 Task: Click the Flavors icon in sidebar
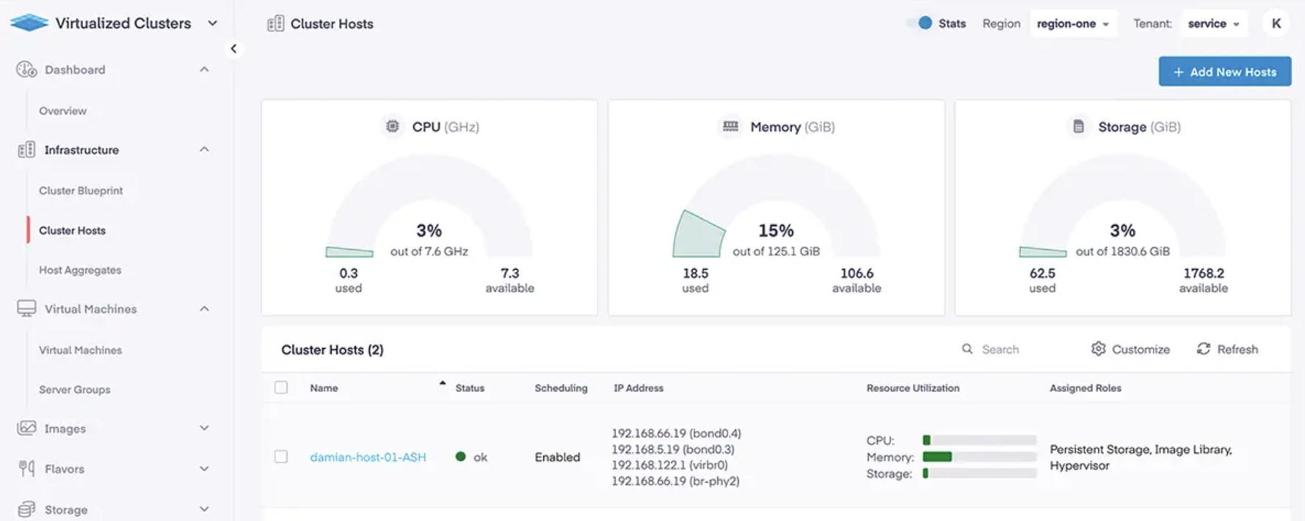click(x=26, y=468)
